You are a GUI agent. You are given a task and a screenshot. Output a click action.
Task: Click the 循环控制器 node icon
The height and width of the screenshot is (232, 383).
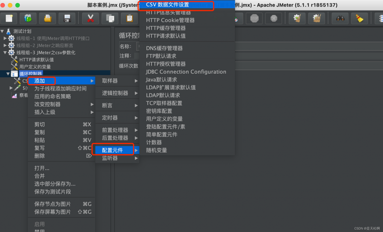point(14,74)
